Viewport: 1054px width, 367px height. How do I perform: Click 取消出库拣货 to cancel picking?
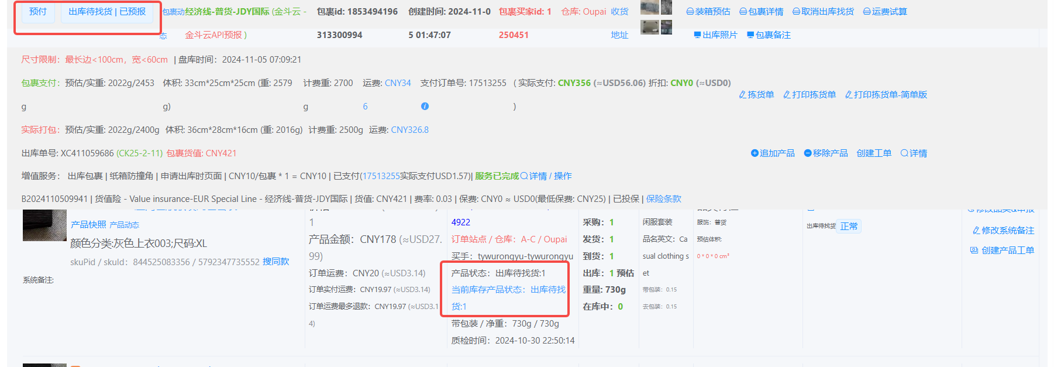(822, 12)
